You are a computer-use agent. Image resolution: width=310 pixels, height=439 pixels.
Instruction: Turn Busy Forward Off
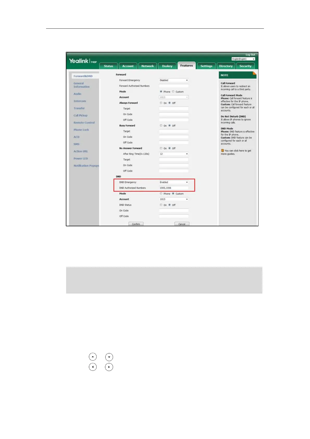[169, 126]
